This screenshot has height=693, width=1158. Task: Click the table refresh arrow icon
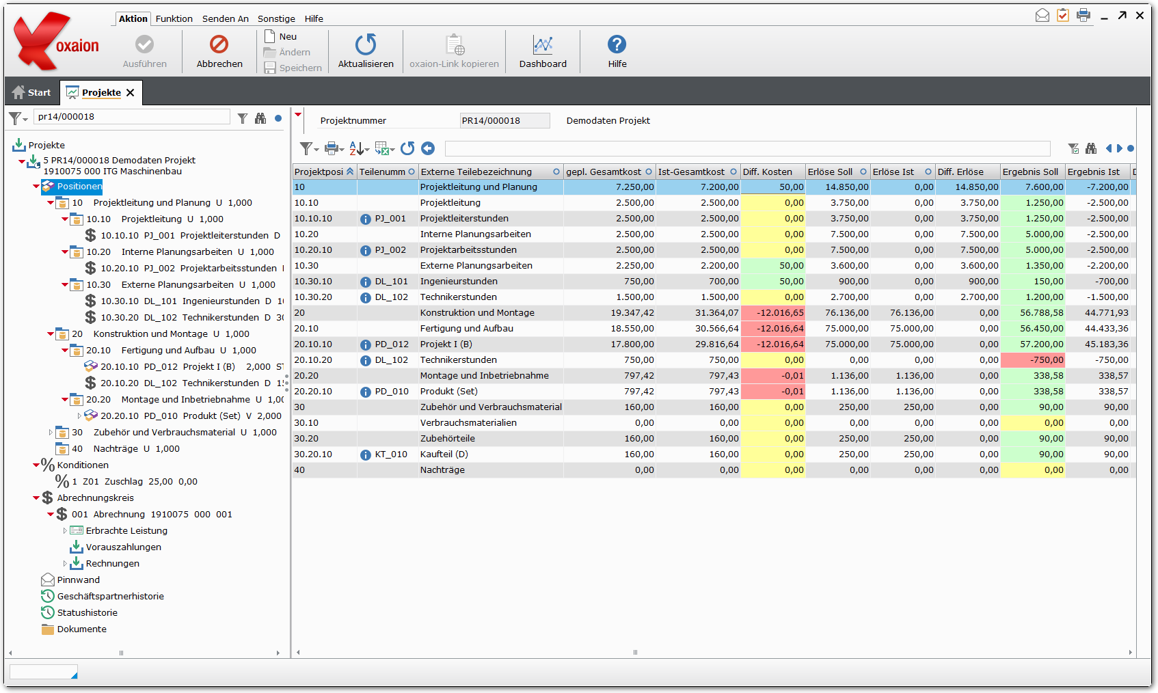[407, 148]
